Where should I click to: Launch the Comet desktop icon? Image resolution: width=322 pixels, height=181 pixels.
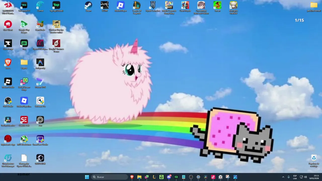(x=40, y=7)
